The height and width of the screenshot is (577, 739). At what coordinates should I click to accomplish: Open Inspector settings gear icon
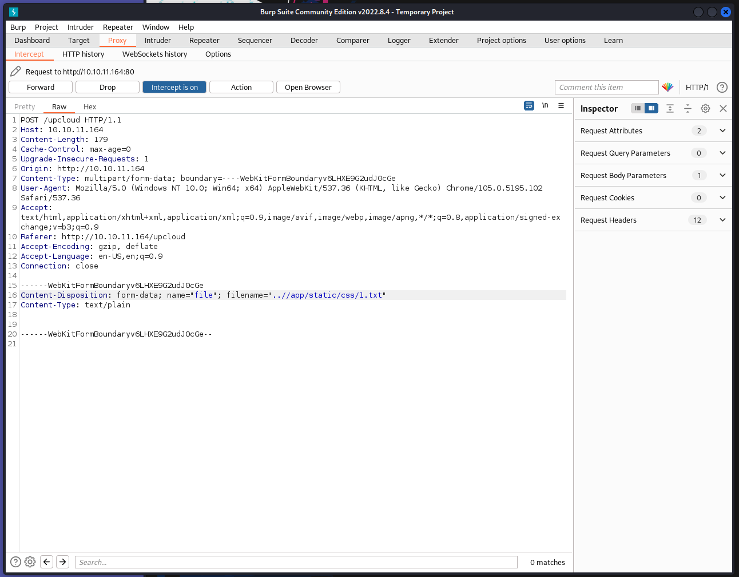pyautogui.click(x=705, y=109)
